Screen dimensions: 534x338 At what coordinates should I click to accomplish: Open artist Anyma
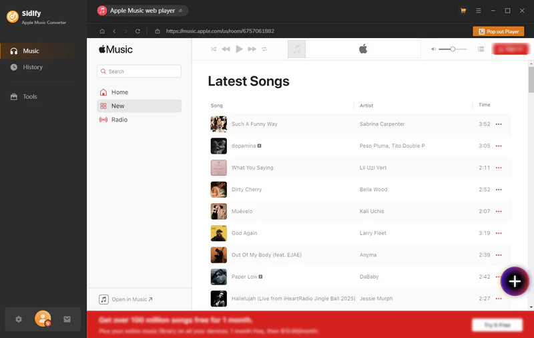(368, 255)
